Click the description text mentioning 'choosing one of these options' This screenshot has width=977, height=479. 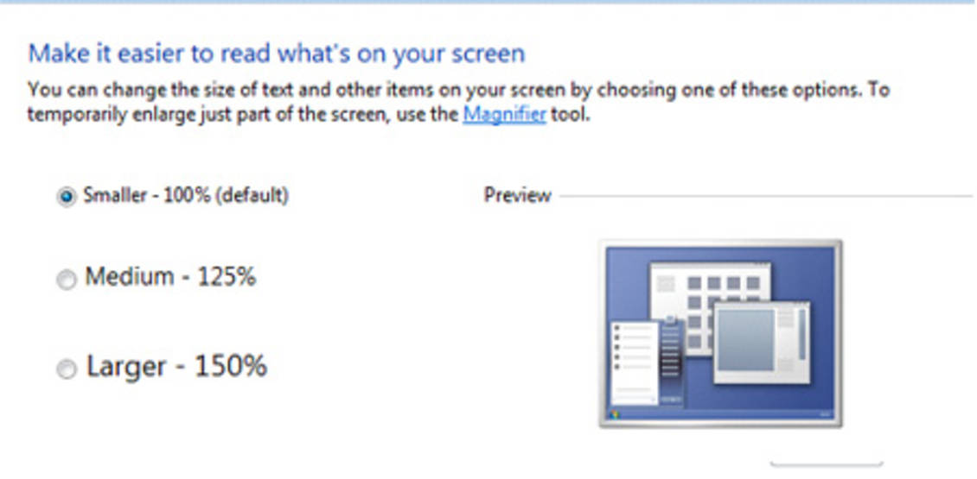(458, 90)
